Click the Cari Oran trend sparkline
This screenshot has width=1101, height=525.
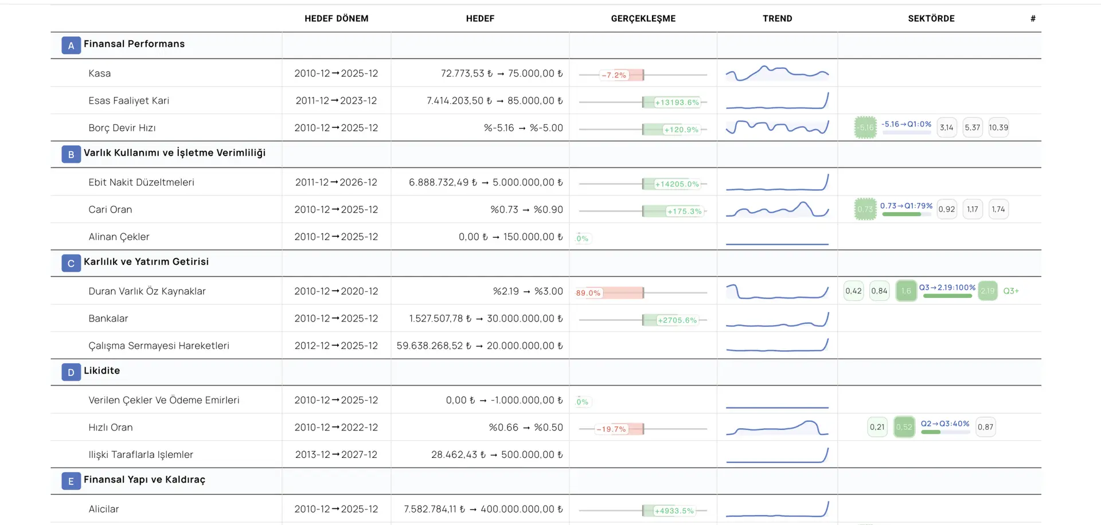(777, 210)
